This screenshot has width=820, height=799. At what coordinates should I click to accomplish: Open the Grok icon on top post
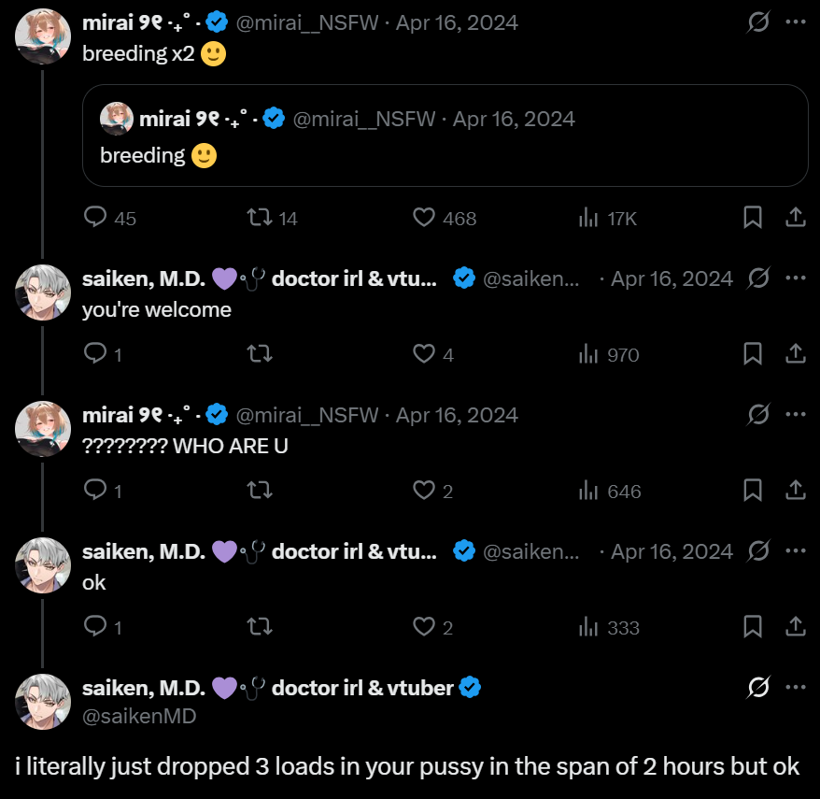pyautogui.click(x=759, y=21)
